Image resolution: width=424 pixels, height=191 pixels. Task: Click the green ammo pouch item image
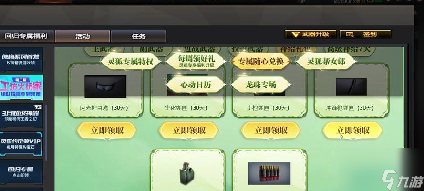[x=187, y=173]
